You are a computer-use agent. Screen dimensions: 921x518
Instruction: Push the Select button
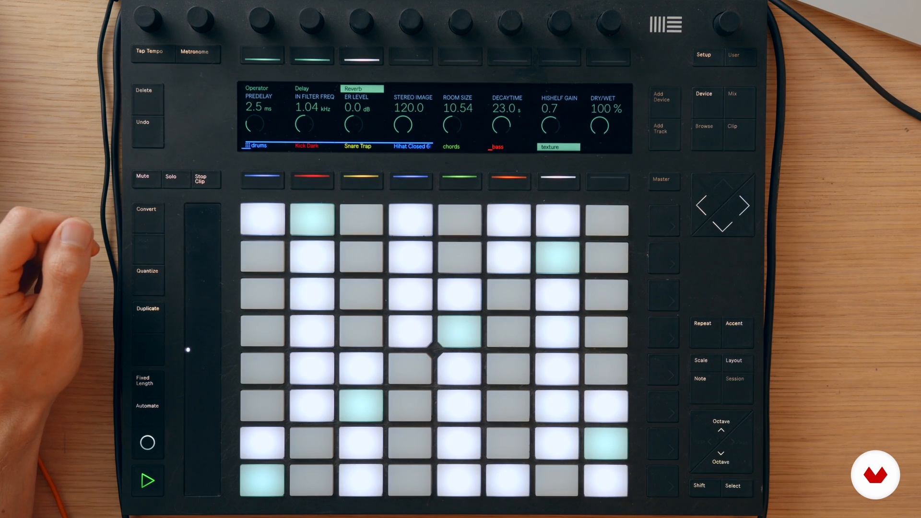[736, 488]
